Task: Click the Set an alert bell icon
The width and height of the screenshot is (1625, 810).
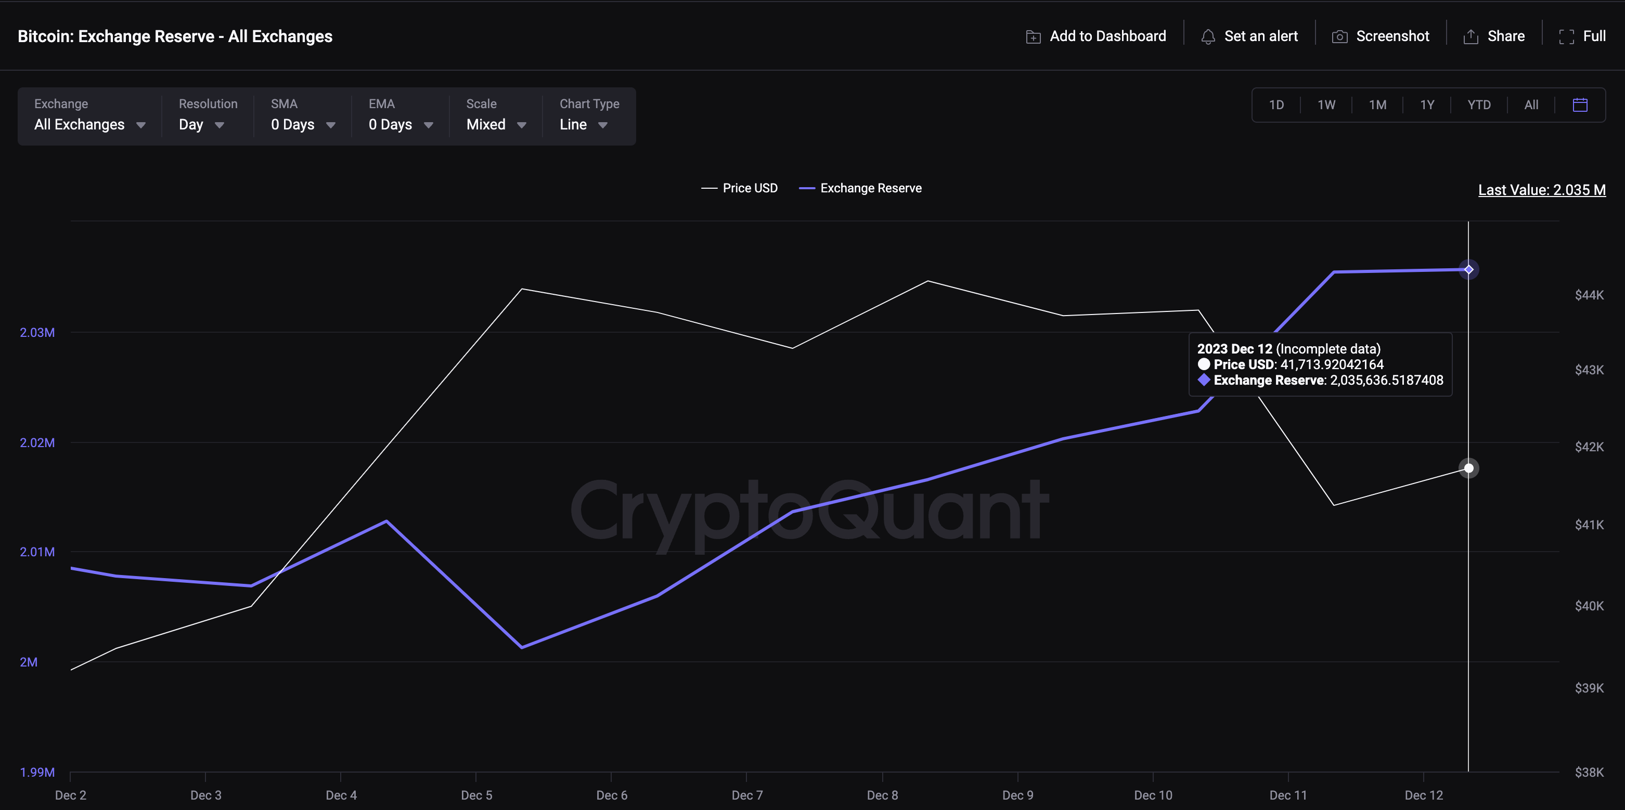Action: point(1208,36)
